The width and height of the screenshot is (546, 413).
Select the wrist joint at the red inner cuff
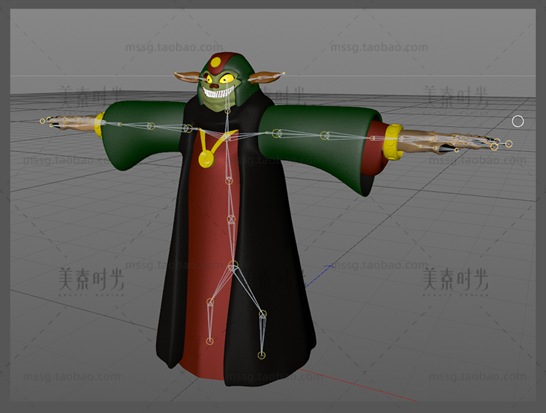click(373, 138)
